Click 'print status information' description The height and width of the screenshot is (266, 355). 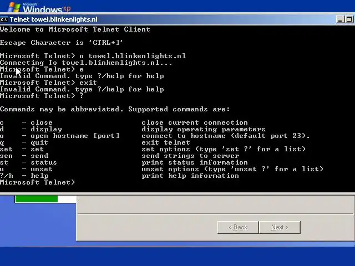(x=195, y=162)
